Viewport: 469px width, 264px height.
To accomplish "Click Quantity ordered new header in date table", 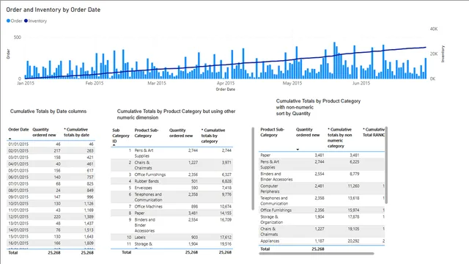I will 44,132.
